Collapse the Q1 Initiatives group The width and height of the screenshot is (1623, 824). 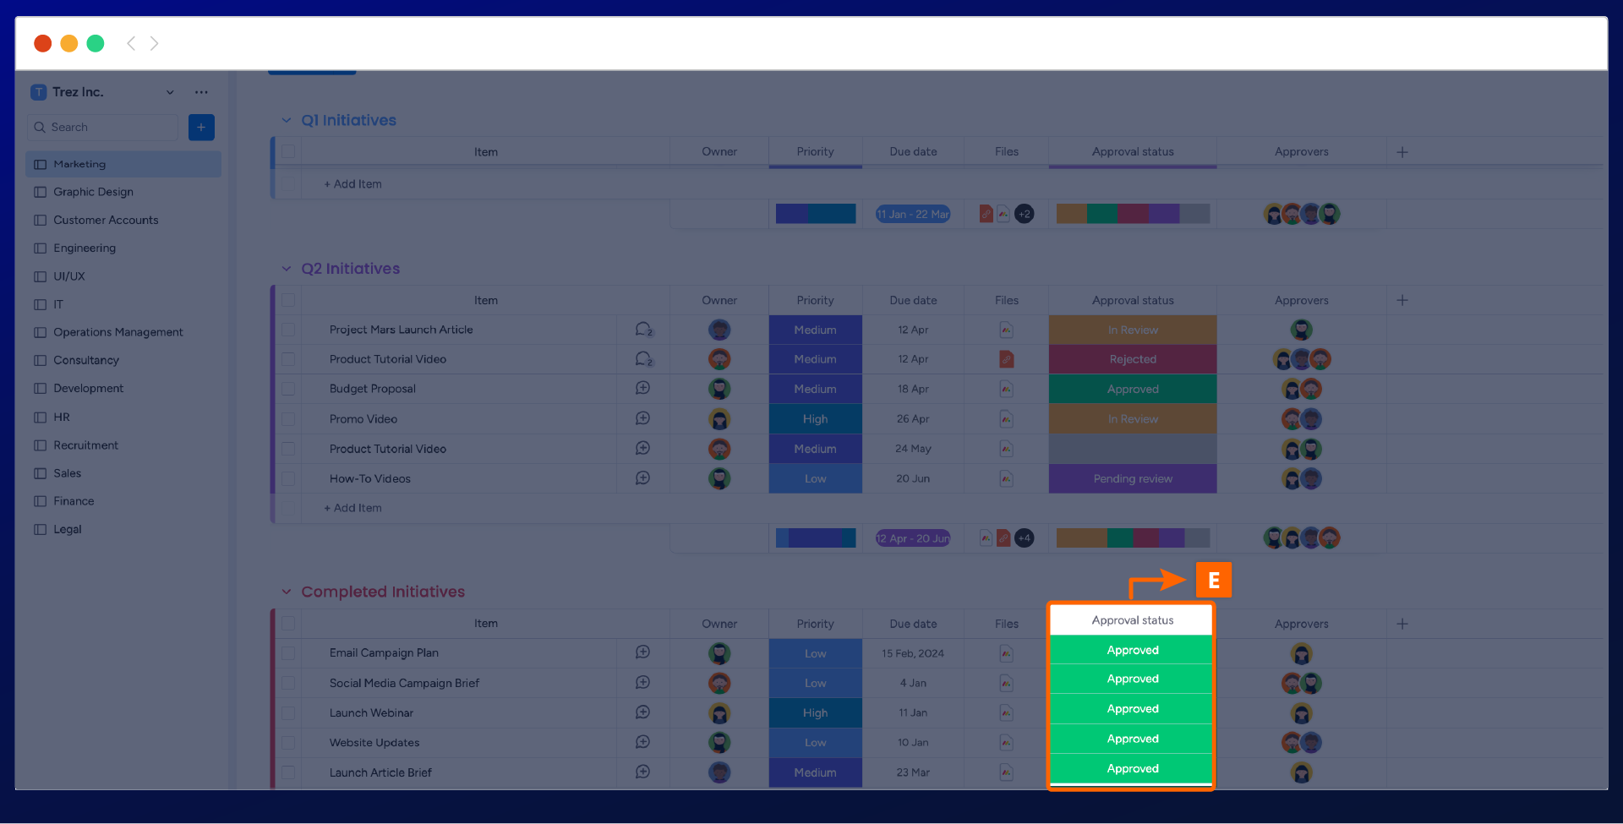(287, 121)
